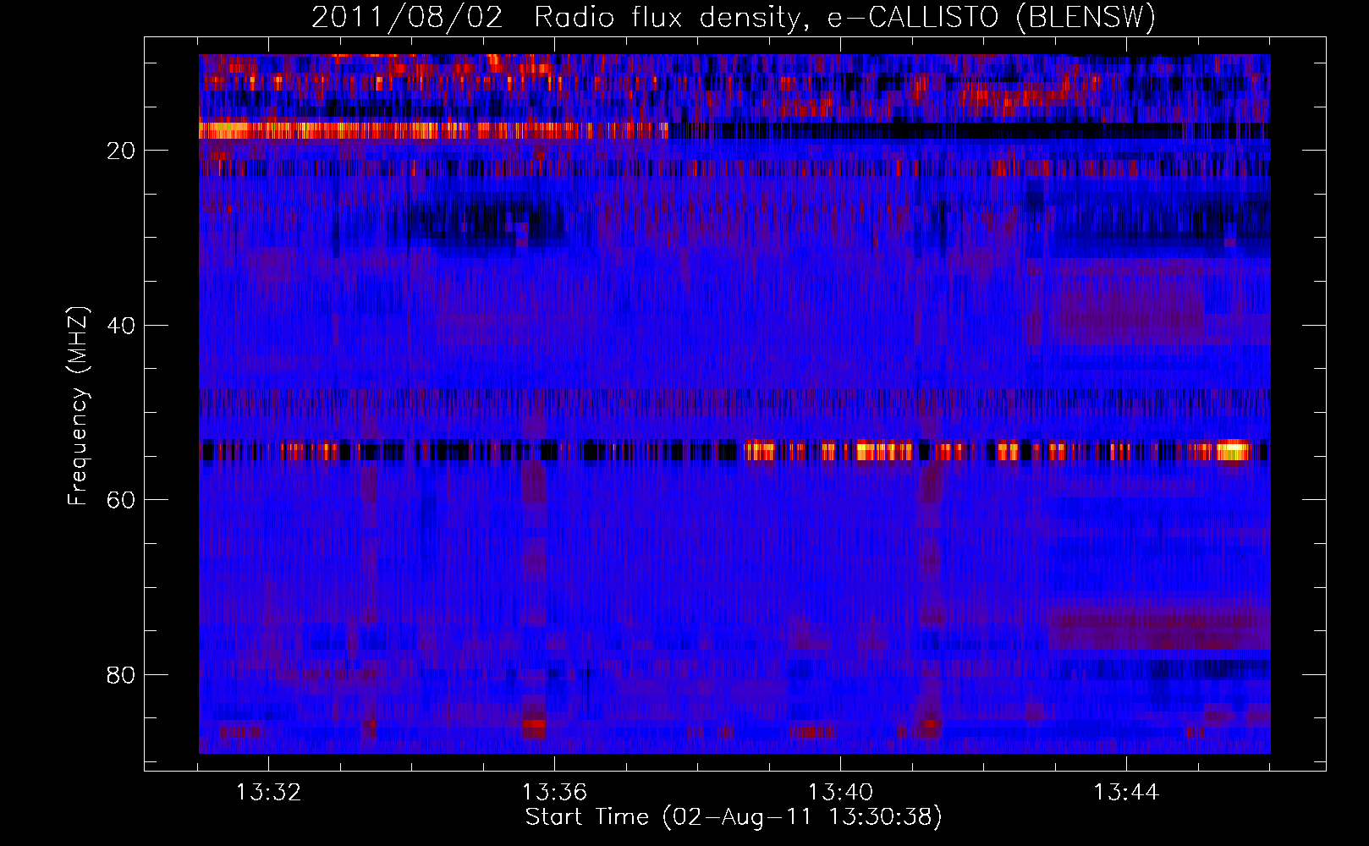The image size is (1369, 846).
Task: Click the 'Start Time (02-Aug-11 13:30:38)' label
Action: click(x=734, y=817)
